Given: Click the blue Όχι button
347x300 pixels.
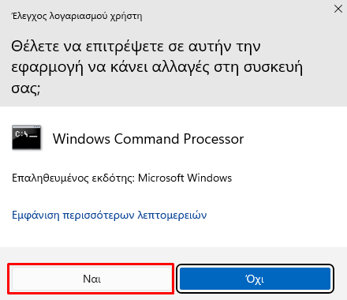Looking at the screenshot, I should pos(255,279).
